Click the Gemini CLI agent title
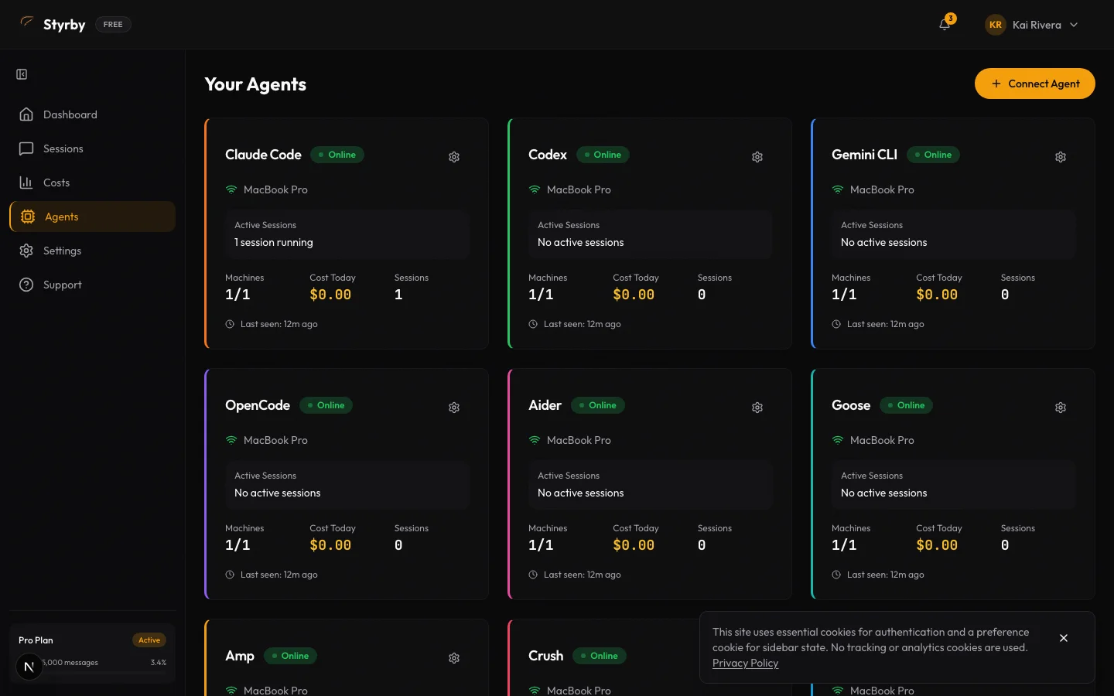 click(x=864, y=155)
